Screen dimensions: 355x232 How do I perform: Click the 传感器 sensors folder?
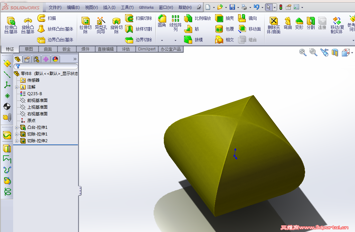[33, 80]
